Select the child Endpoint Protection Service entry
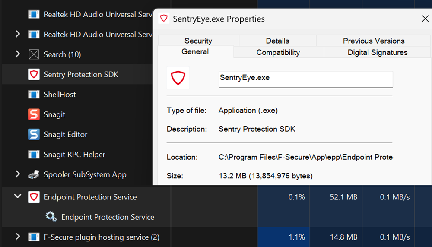Viewport: 432px width, 247px height. [x=108, y=217]
